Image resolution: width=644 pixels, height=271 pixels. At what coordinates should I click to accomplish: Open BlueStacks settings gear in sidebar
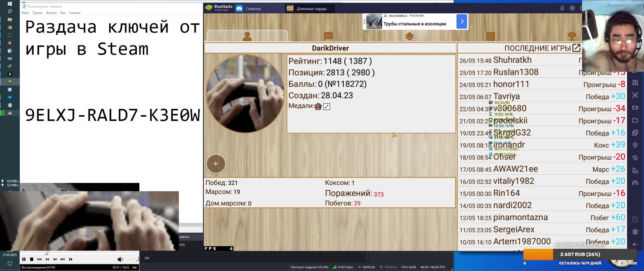[635, 232]
